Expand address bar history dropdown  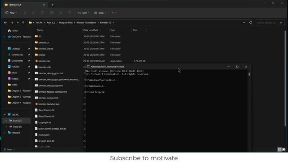tap(244, 22)
